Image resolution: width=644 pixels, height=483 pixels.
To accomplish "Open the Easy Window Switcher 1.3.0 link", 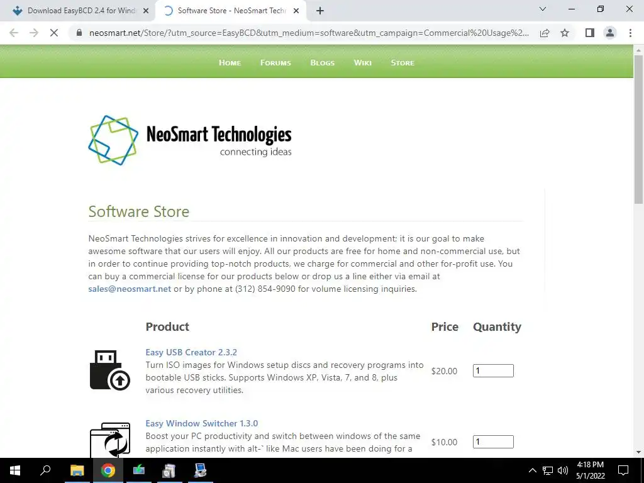I will coord(202,423).
